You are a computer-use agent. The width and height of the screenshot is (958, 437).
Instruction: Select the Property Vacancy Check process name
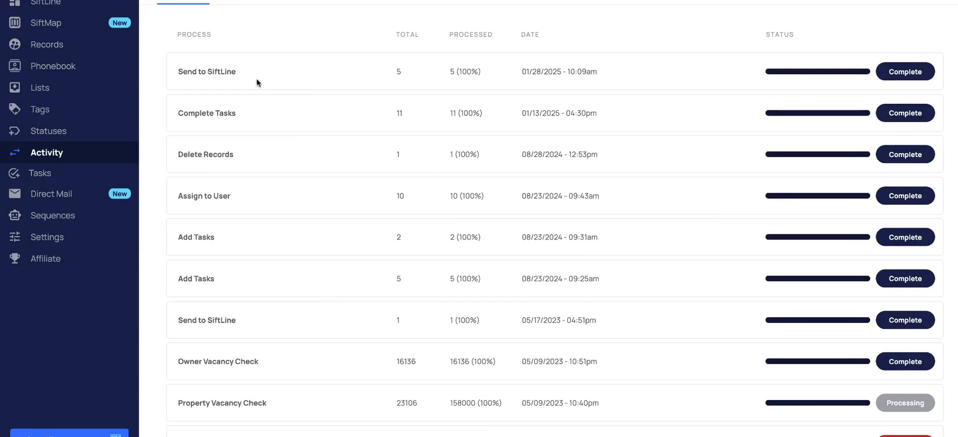click(x=222, y=403)
